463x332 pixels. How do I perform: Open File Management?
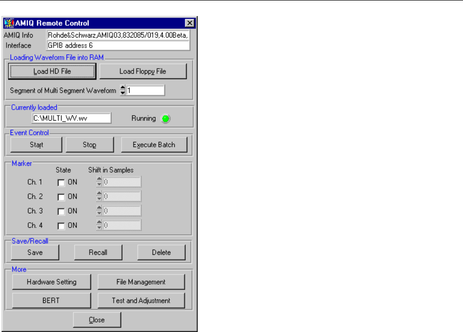pos(141,282)
